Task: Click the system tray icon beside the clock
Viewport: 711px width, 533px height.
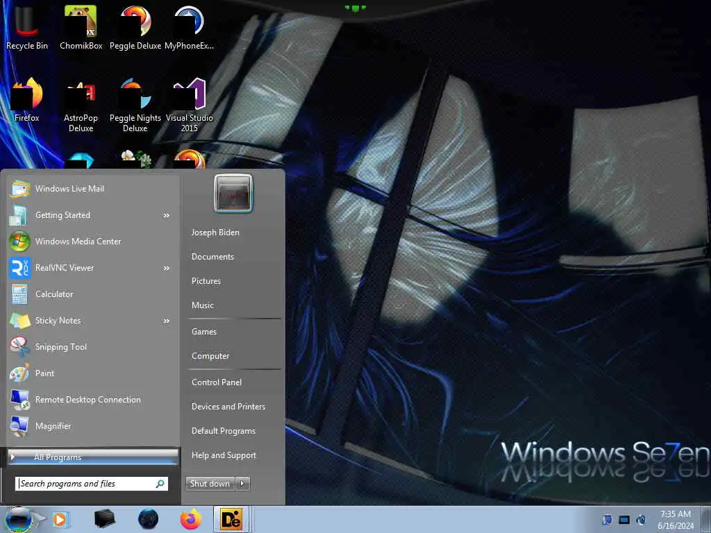Action: pos(641,520)
